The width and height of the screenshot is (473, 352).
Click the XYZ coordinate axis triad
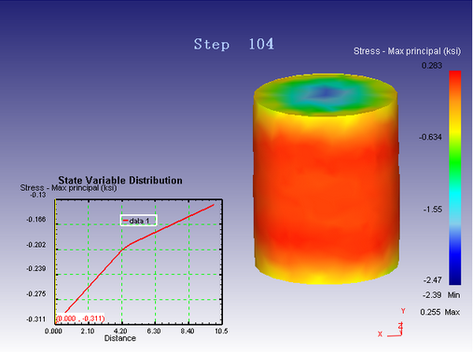pyautogui.click(x=392, y=323)
